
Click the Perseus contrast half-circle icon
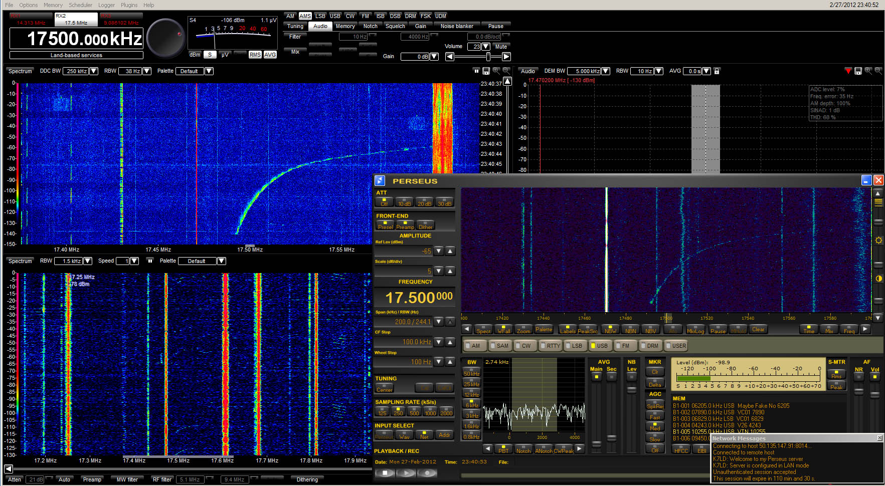(x=878, y=279)
